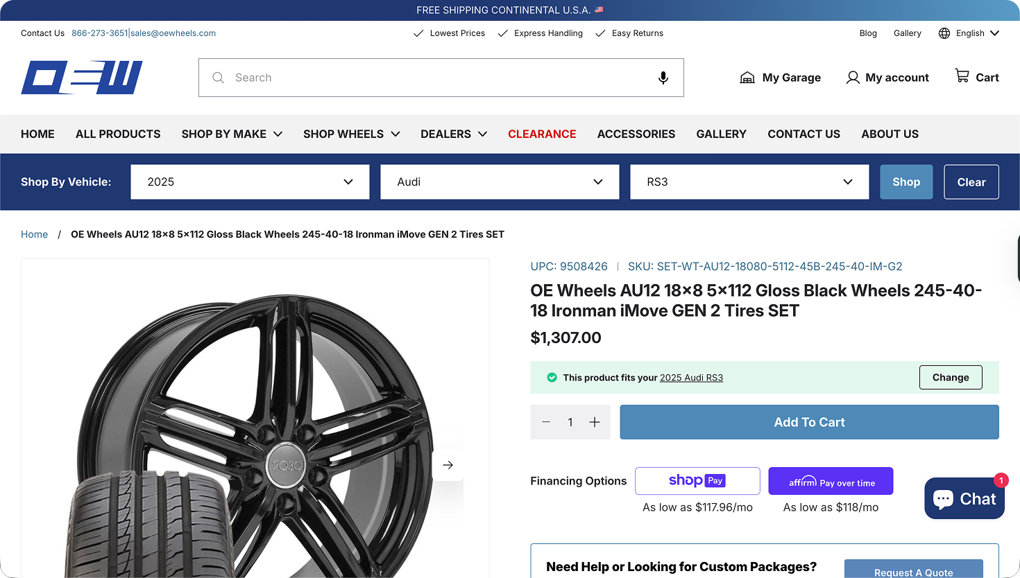Image resolution: width=1020 pixels, height=578 pixels.
Task: Increase quantity with the plus button
Action: 595,422
